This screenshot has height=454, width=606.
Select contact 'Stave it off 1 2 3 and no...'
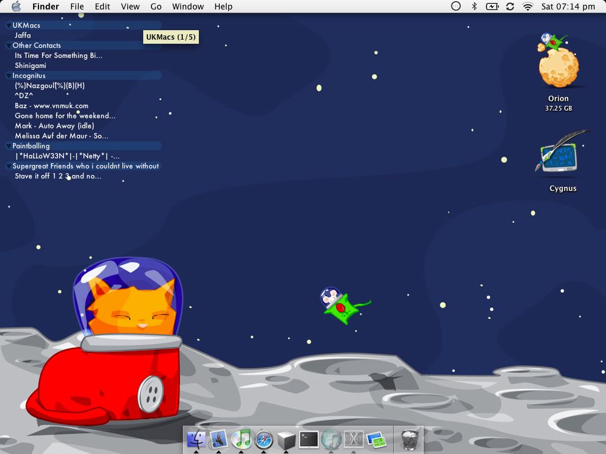point(58,176)
